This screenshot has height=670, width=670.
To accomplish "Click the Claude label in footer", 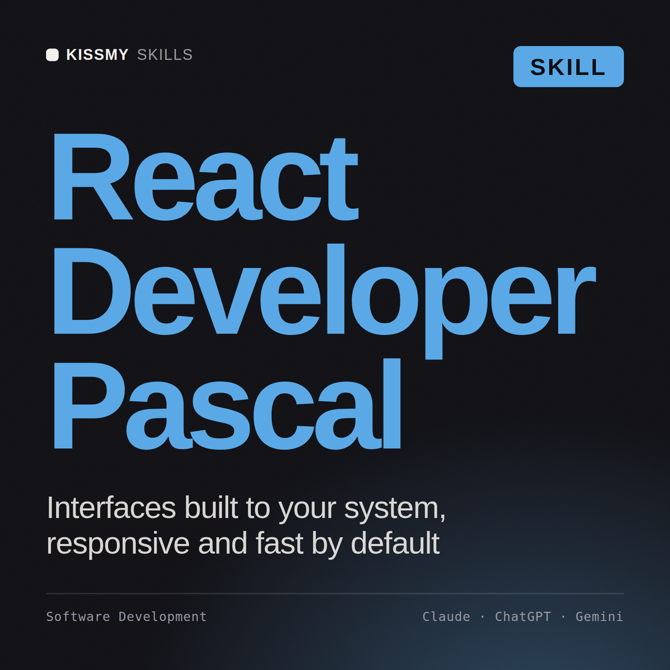I will [x=446, y=616].
